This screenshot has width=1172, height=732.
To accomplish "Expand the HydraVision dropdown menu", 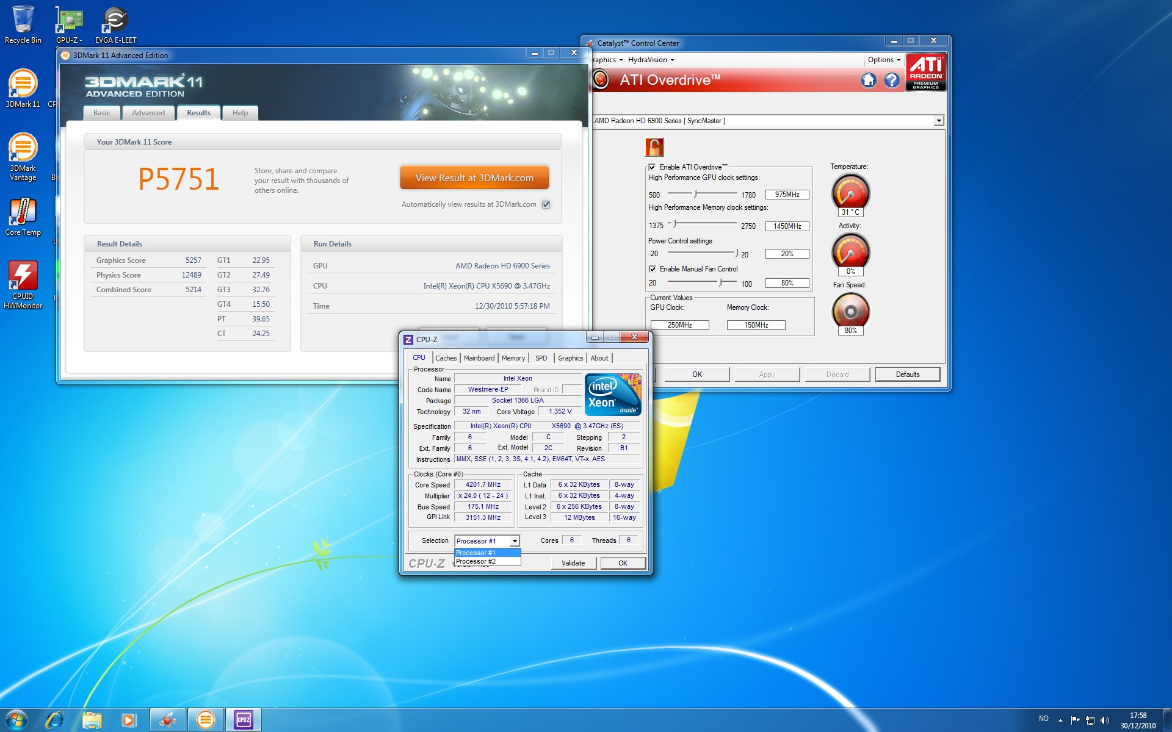I will tap(651, 60).
